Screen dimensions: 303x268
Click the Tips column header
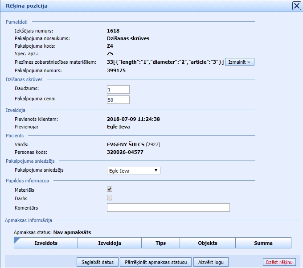160,243
